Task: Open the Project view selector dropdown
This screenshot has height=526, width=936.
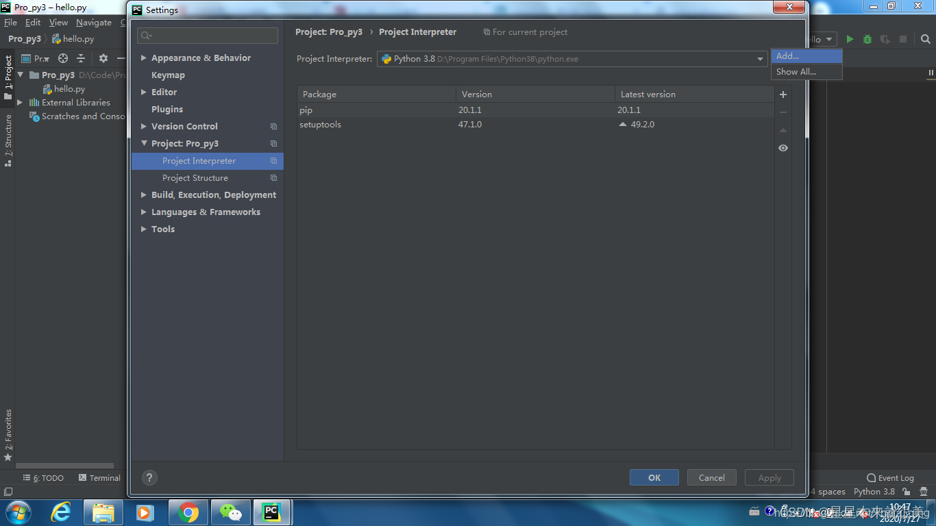Action: (36, 58)
